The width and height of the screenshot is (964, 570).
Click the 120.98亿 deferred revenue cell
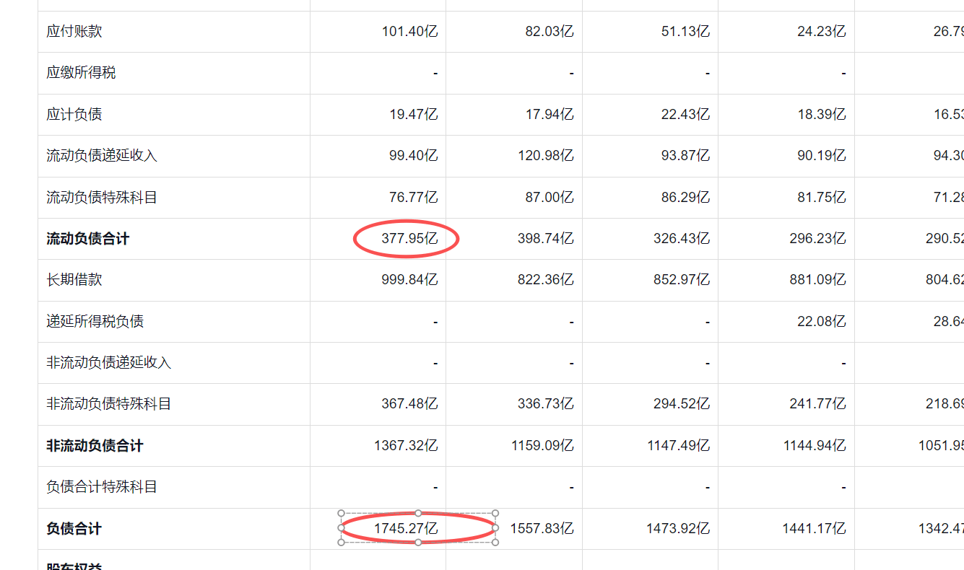click(x=545, y=156)
